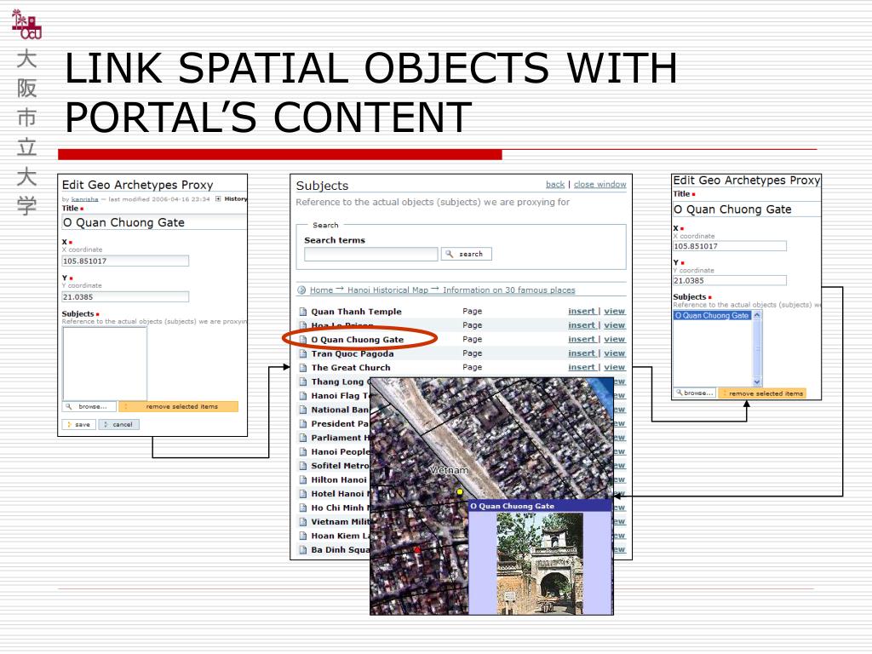
Task: Click the page icon beside The Great Church
Action: coord(303,368)
